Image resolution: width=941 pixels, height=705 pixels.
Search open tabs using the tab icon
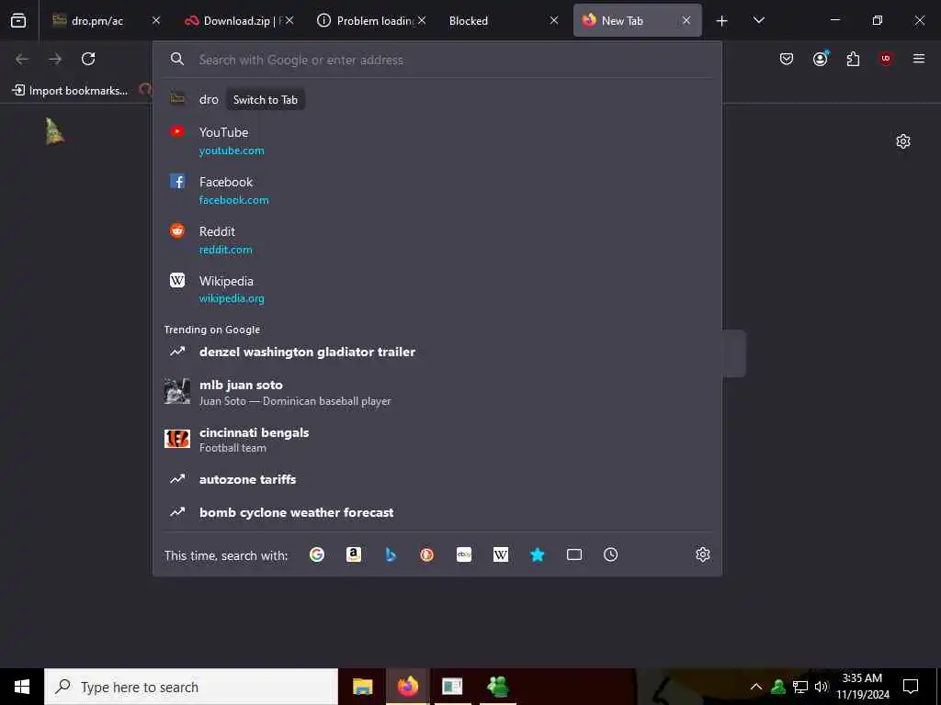[x=574, y=554]
